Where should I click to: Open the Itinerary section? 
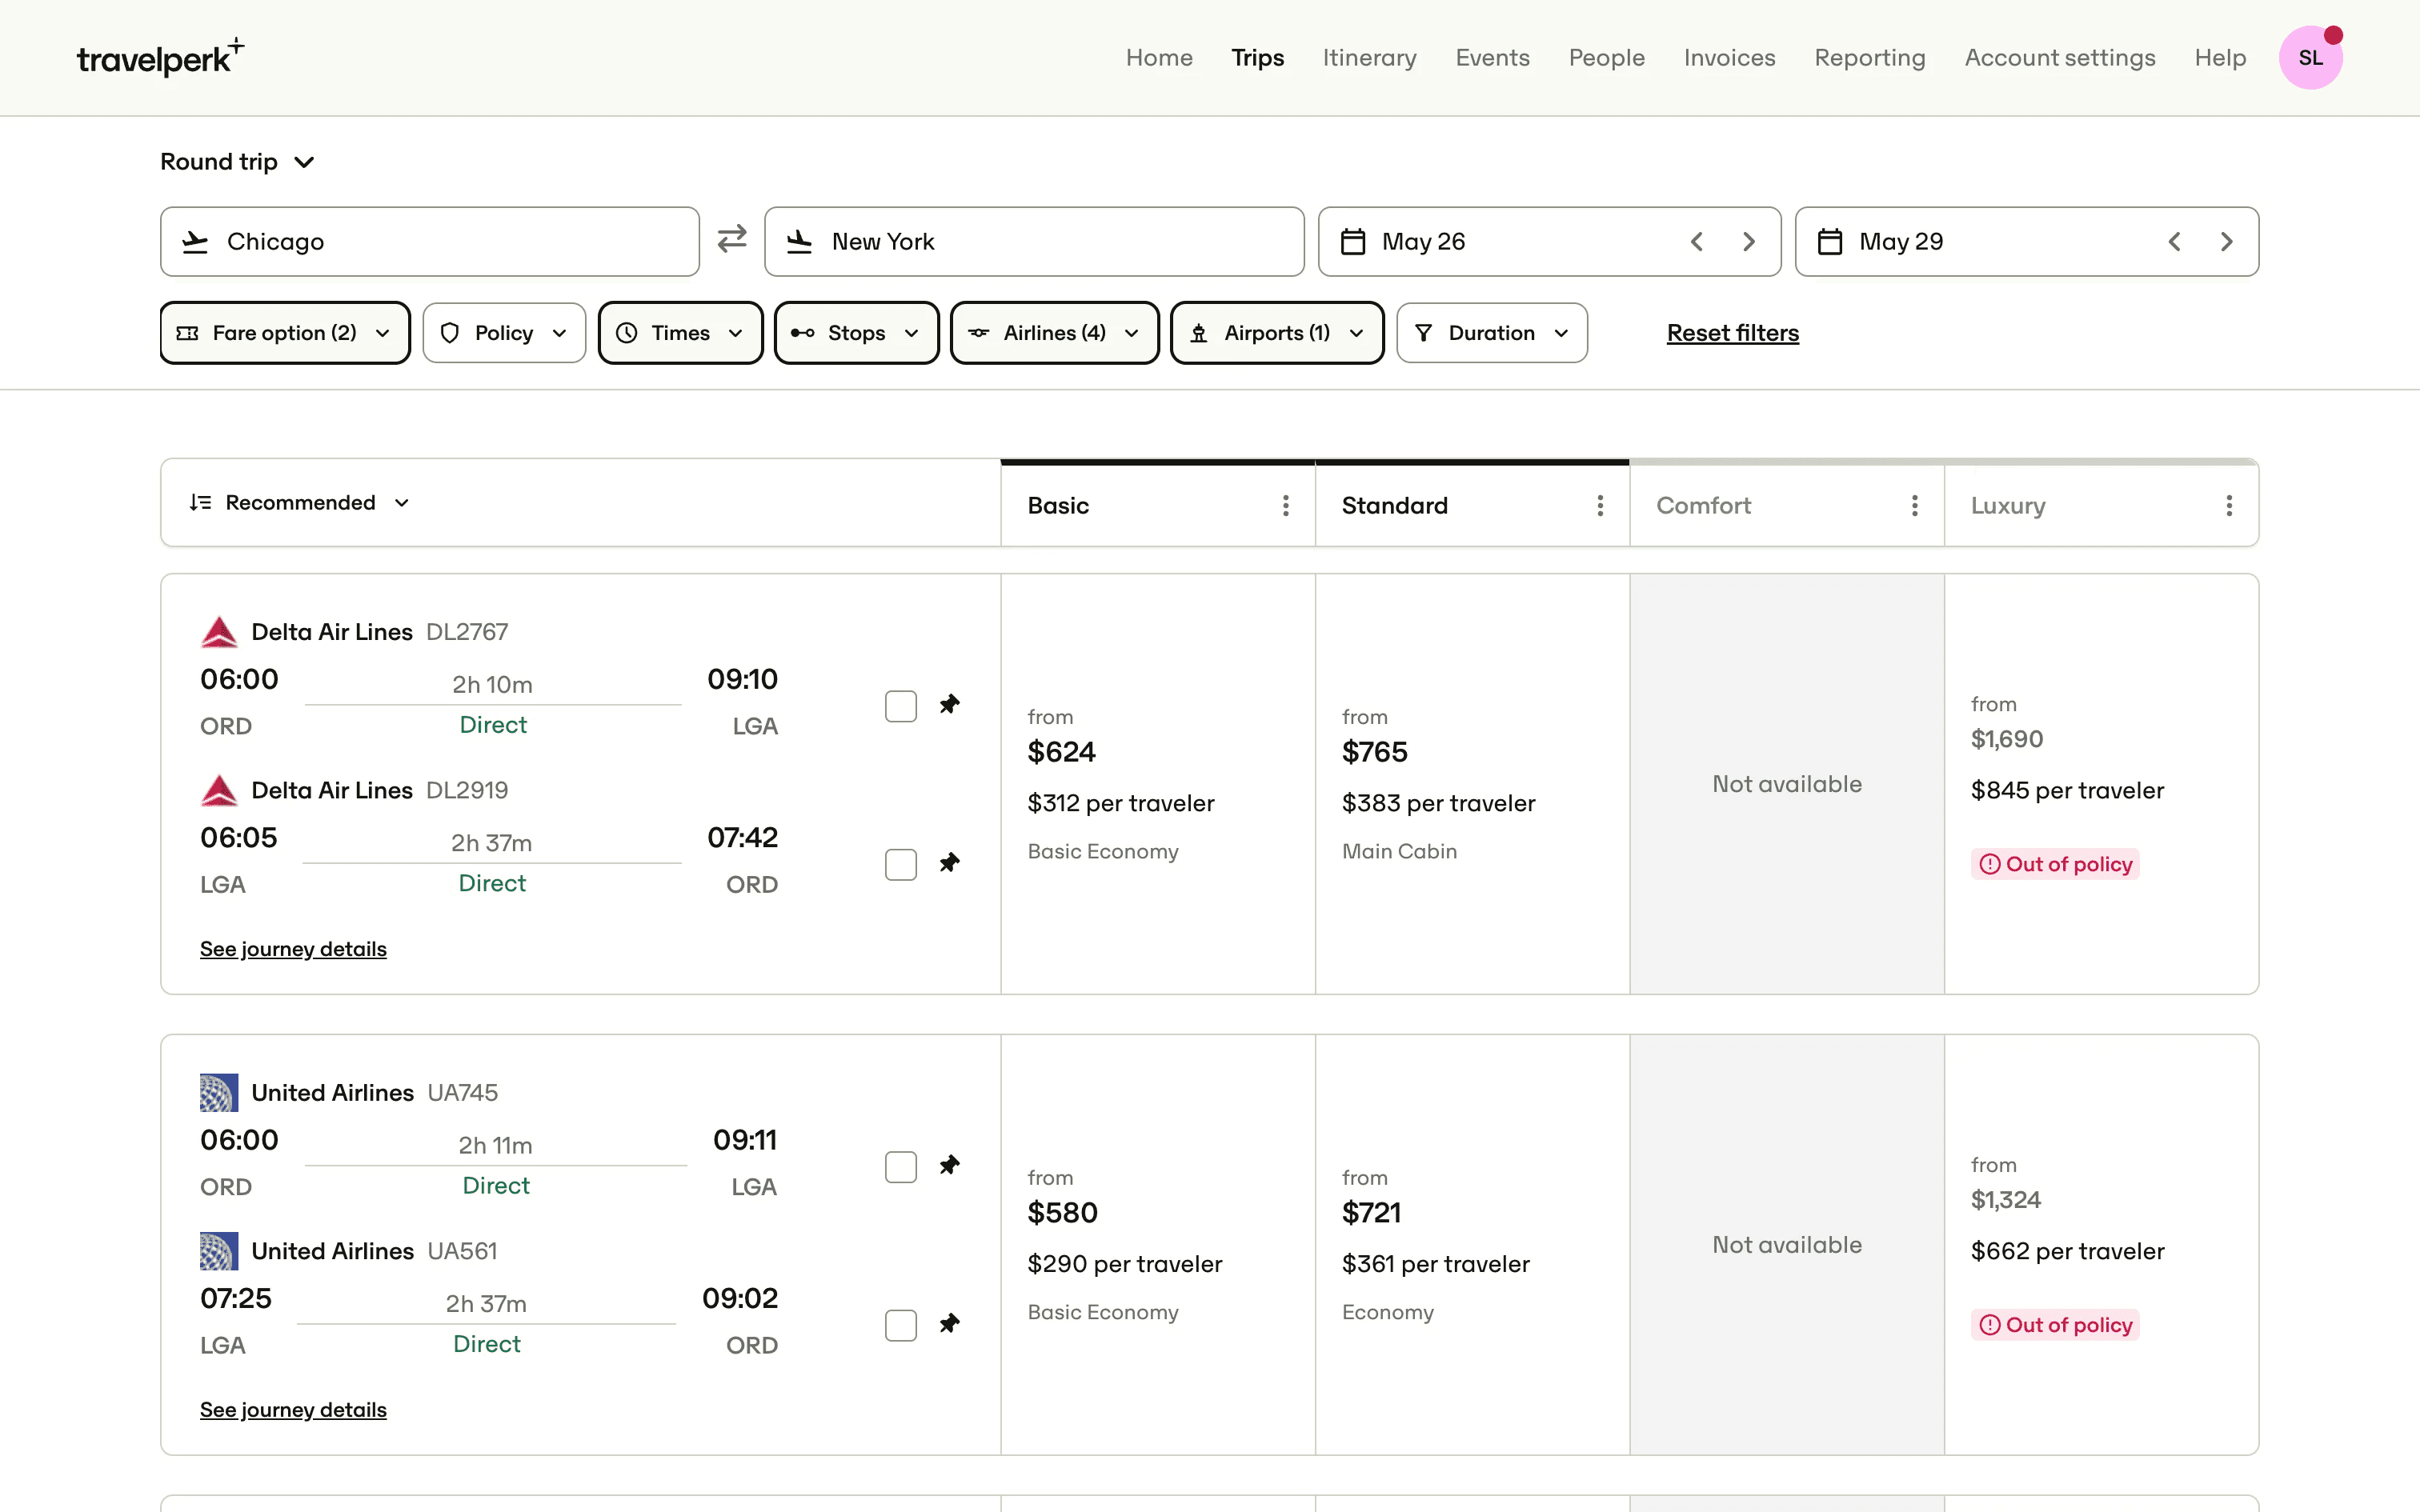[x=1369, y=58]
